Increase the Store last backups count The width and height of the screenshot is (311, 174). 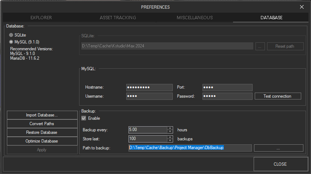(x=170, y=137)
